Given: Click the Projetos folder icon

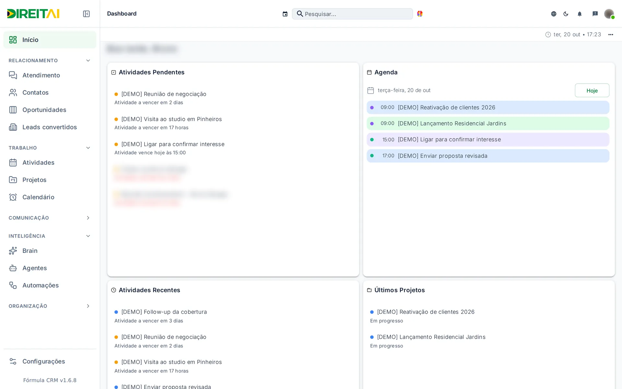Looking at the screenshot, I should (x=13, y=180).
